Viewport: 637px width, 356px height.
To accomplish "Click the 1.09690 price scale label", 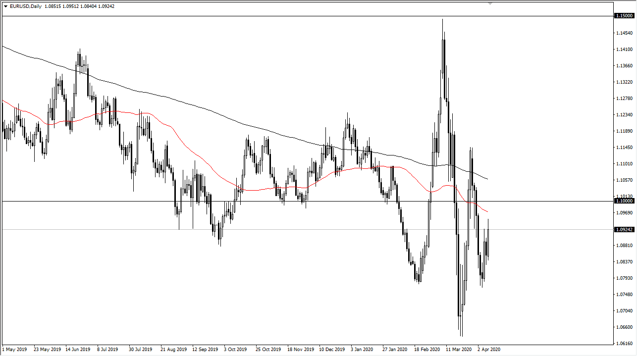I will tap(625, 213).
